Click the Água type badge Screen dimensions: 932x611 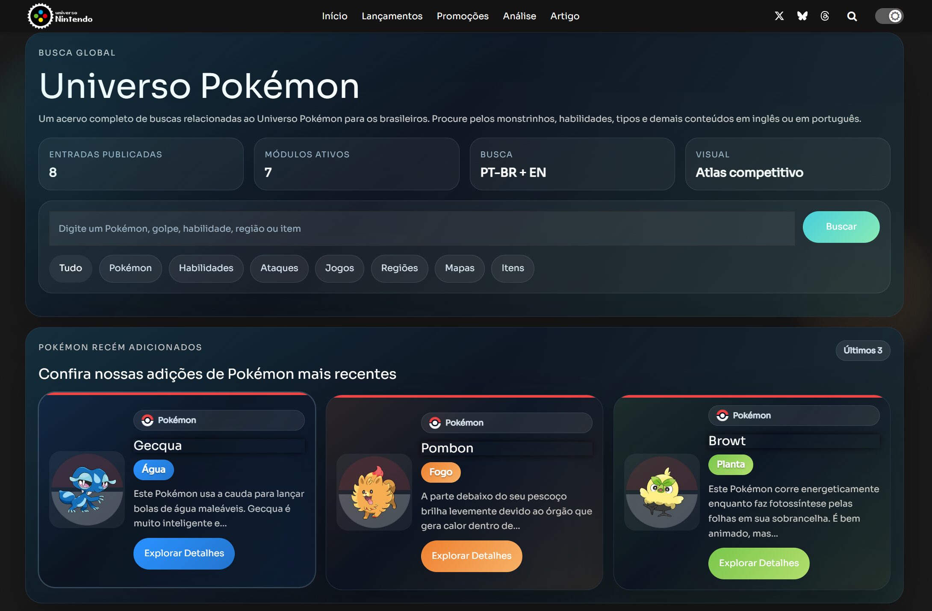click(153, 469)
